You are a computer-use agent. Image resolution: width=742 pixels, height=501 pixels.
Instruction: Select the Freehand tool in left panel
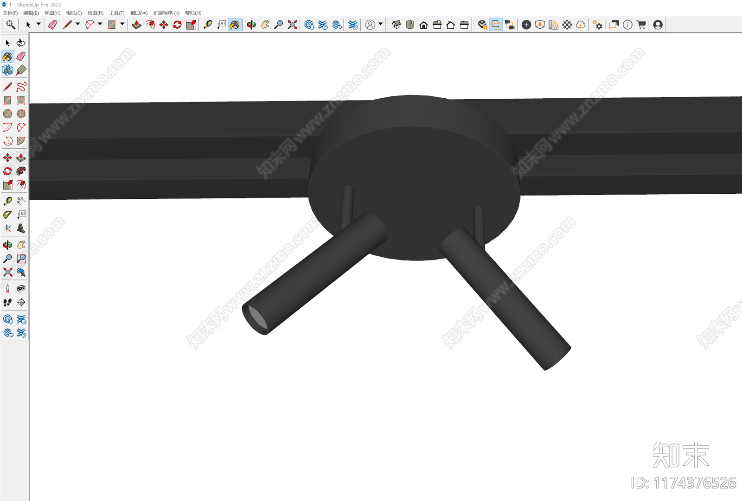point(21,87)
